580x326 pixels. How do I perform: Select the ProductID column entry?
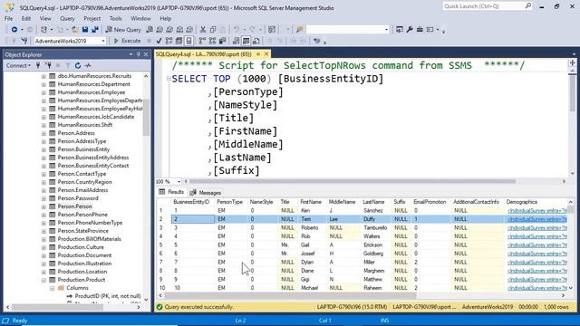[108, 296]
